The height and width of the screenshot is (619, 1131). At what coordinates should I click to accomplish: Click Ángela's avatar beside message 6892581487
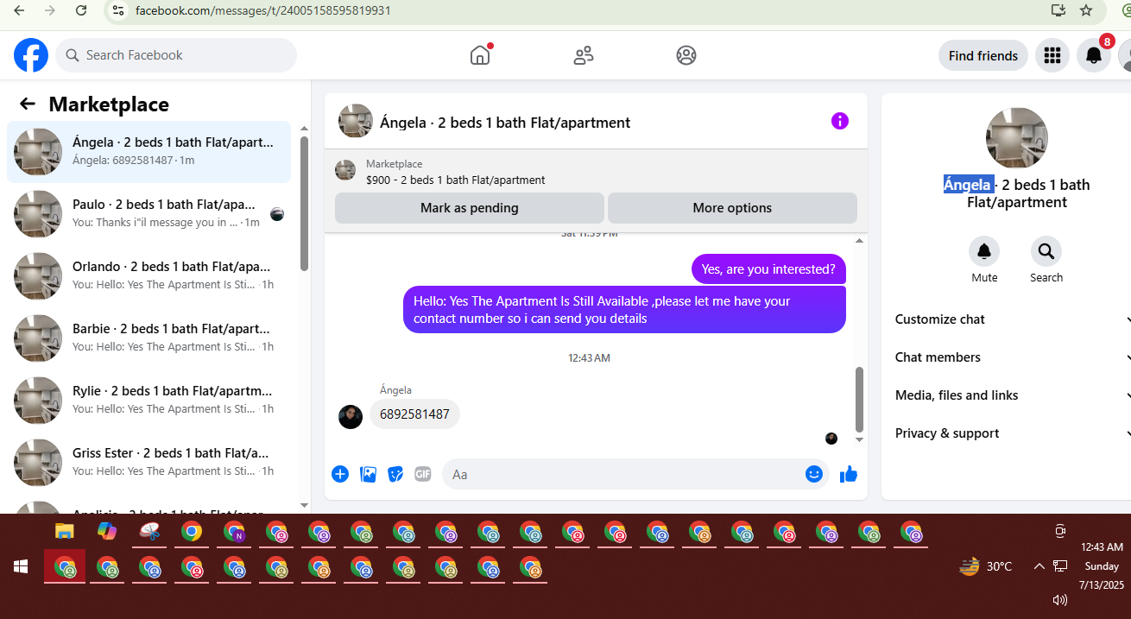tap(351, 417)
